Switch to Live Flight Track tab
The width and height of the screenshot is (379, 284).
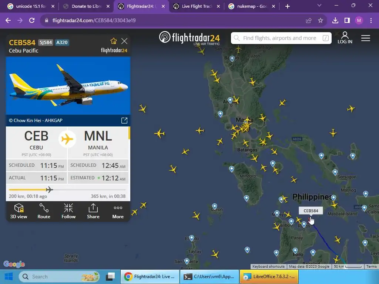197,6
